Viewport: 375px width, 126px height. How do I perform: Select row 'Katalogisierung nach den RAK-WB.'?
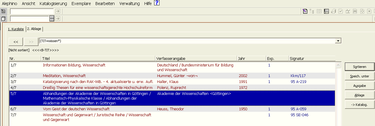(172, 82)
